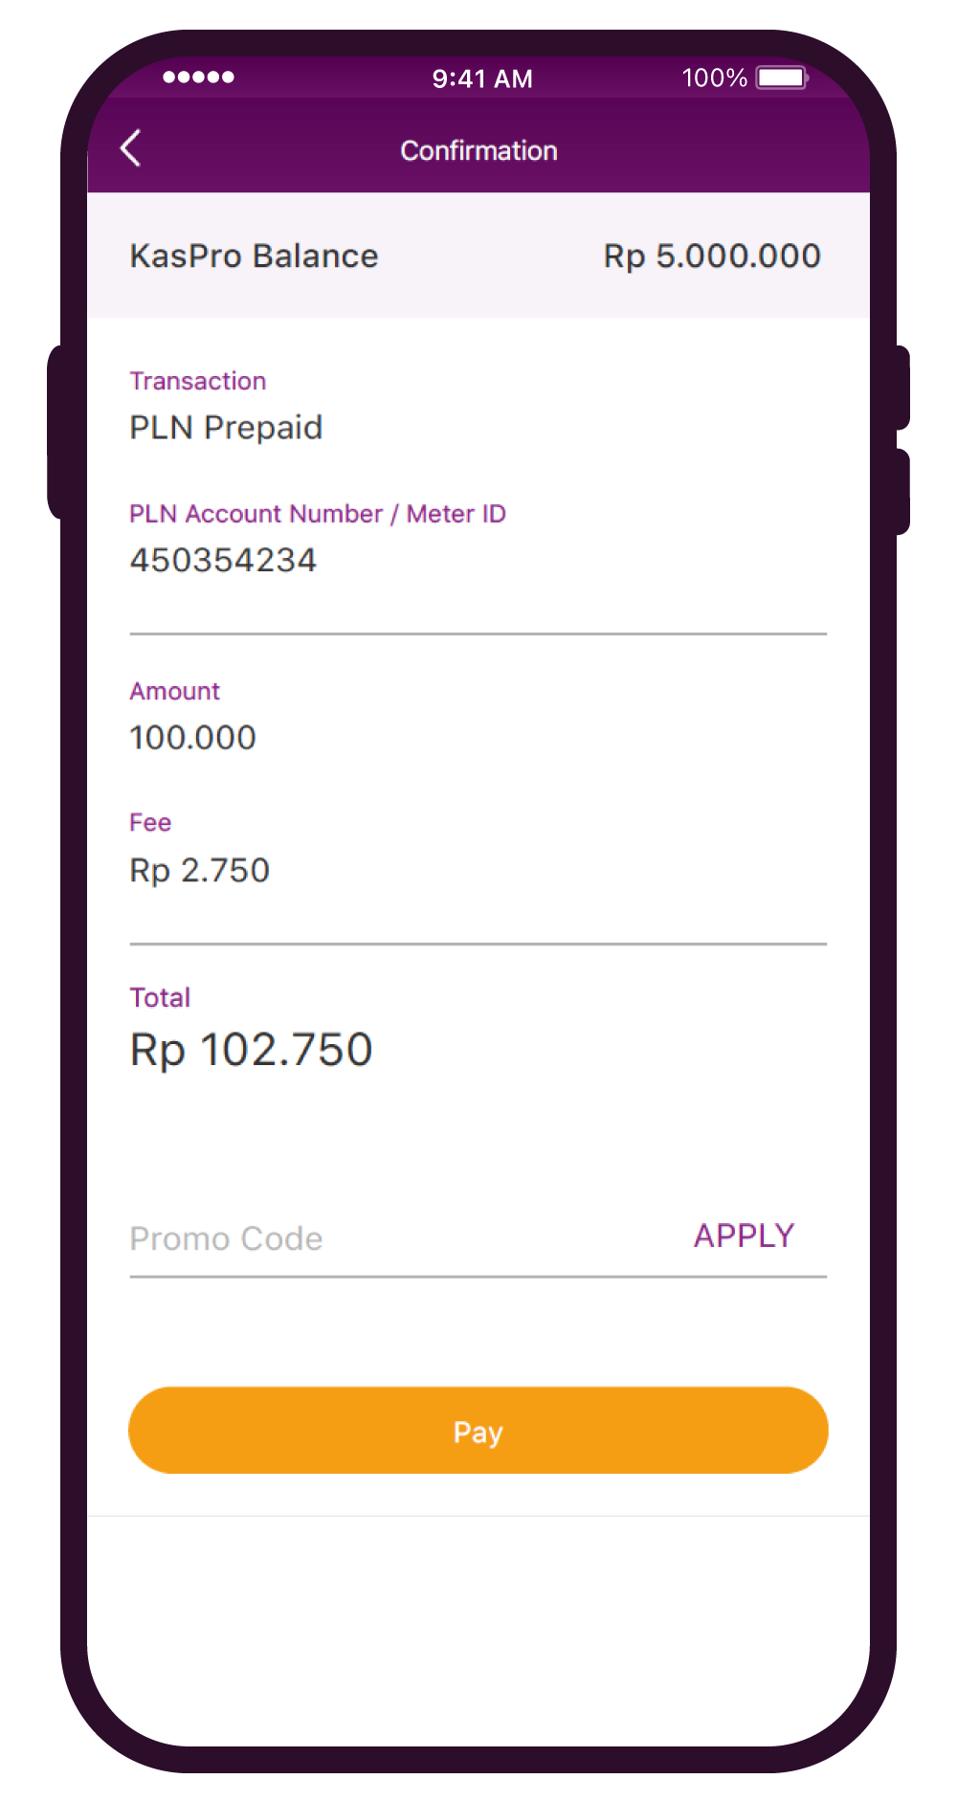Tap the 100% battery percentage text
957x1801 pixels.
[714, 78]
